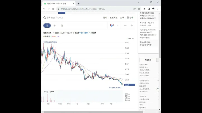
Task: Switch to the 월 monthly chart tab
Action: click(x=62, y=25)
